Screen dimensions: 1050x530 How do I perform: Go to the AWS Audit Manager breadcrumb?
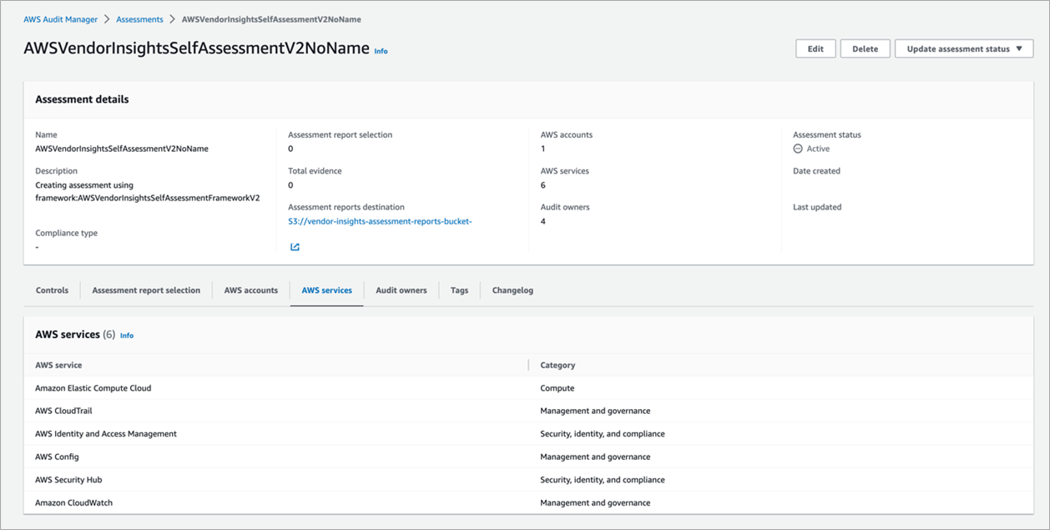coord(60,19)
